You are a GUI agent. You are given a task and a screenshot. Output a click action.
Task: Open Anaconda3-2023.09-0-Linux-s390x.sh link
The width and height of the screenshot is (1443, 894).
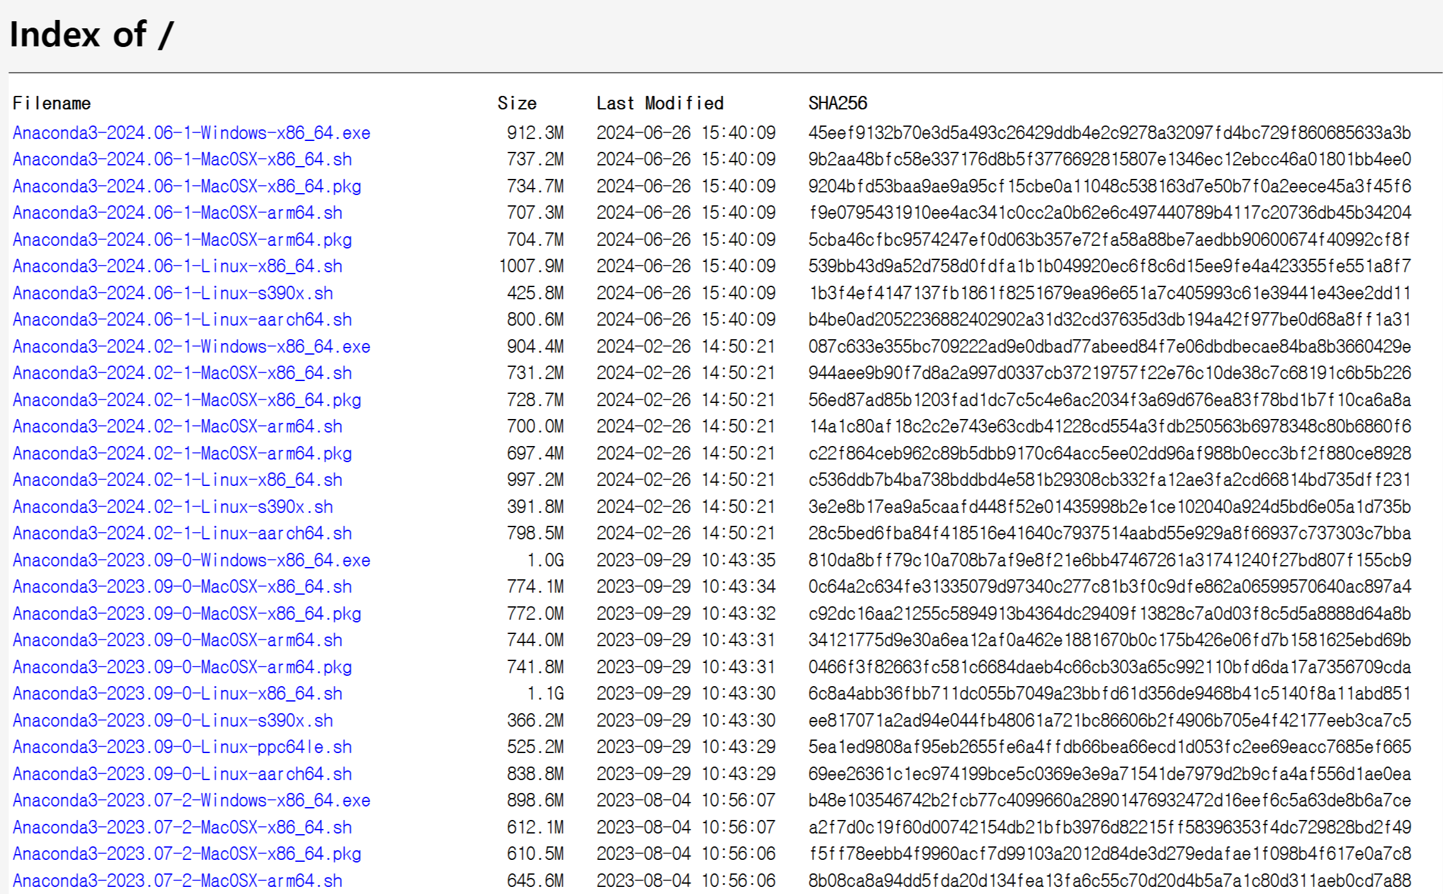tap(173, 721)
